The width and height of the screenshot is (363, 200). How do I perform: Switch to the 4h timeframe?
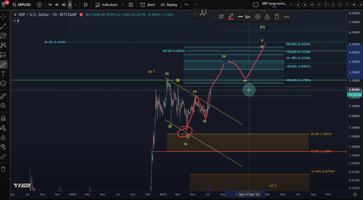(57, 5)
